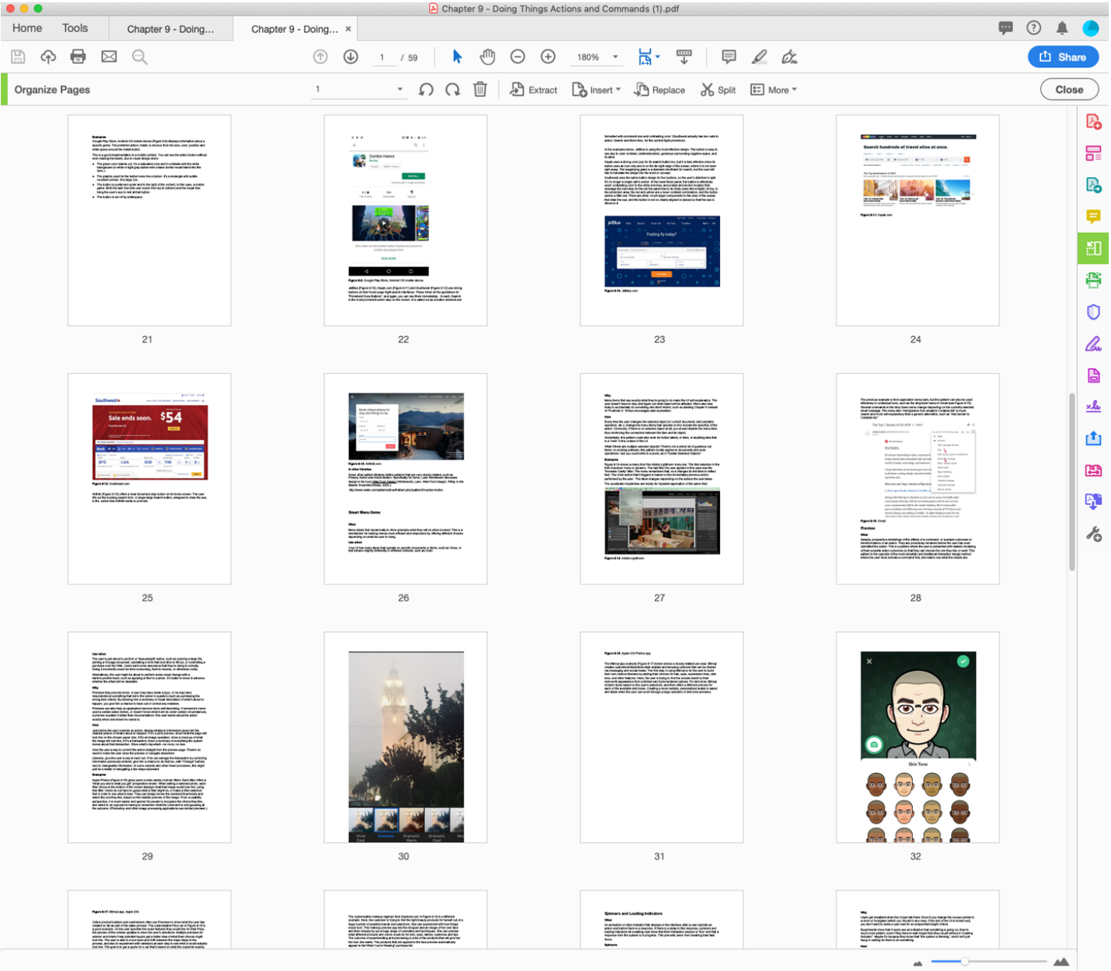Expand the More options dropdown

pyautogui.click(x=774, y=90)
